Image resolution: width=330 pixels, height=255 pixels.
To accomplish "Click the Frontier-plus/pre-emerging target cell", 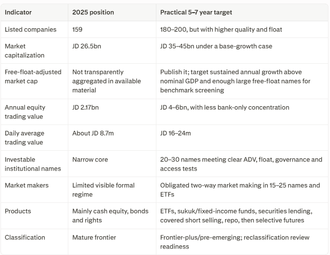I will pyautogui.click(x=235, y=242).
